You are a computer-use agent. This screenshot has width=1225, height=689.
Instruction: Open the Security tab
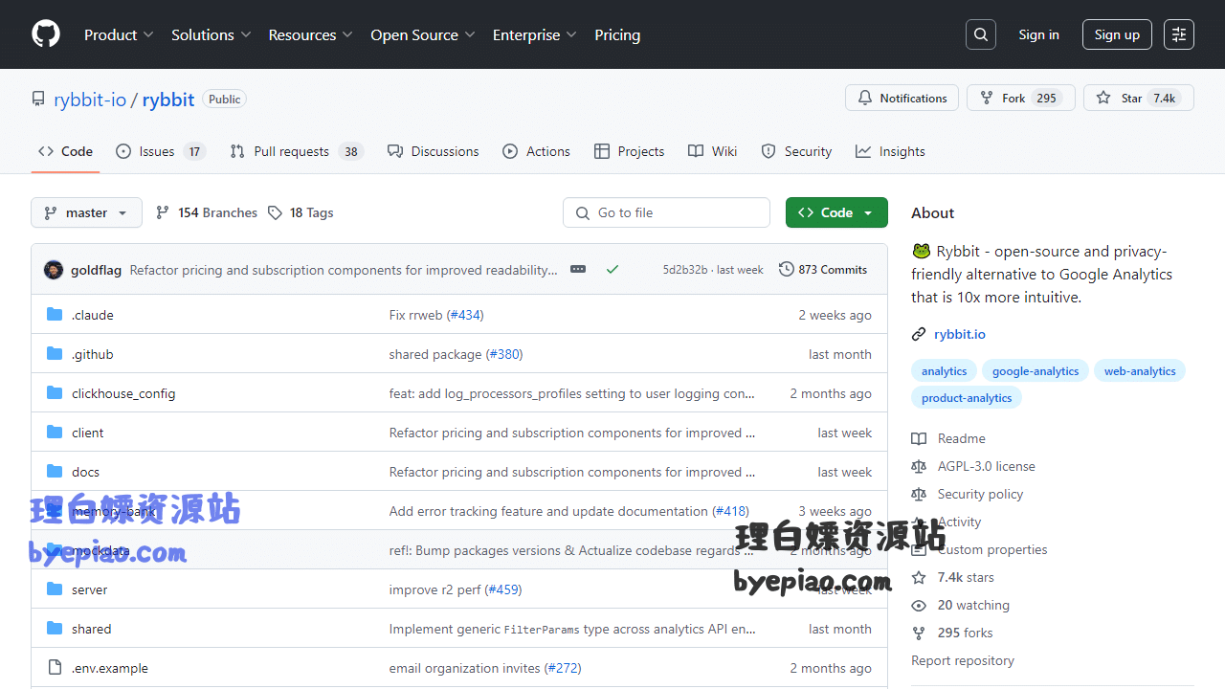tap(796, 151)
